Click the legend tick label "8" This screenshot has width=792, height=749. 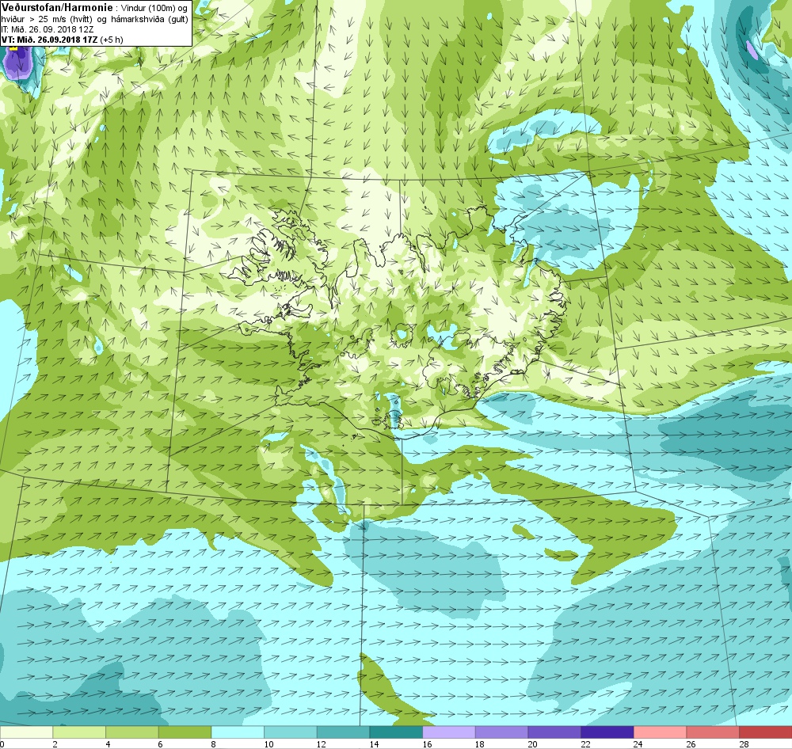pos(214,744)
